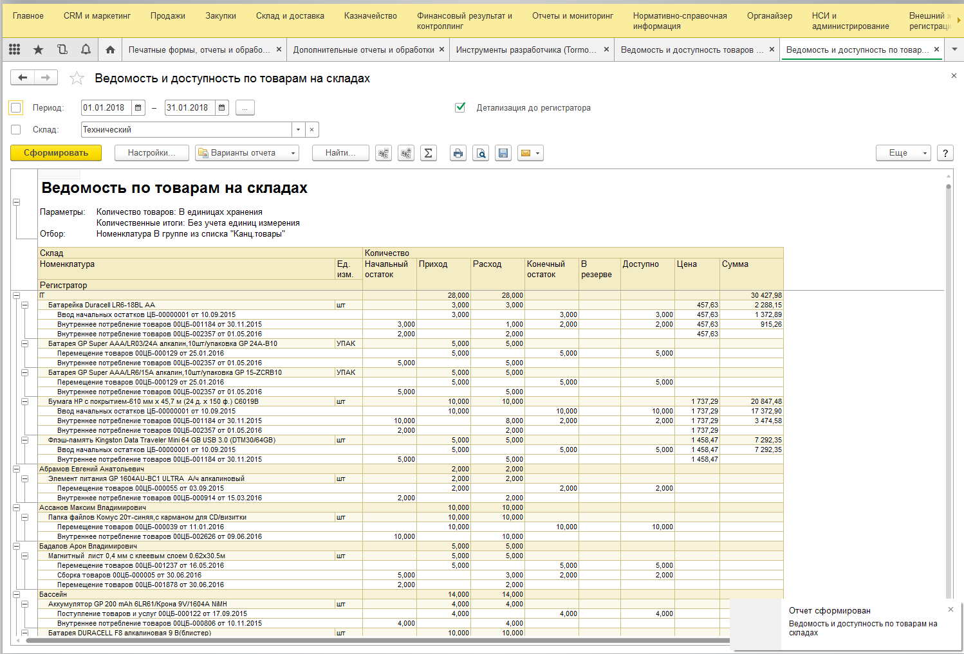Collapse 'Батарейка Duracell LR6-18BL AA' group

tap(25, 305)
